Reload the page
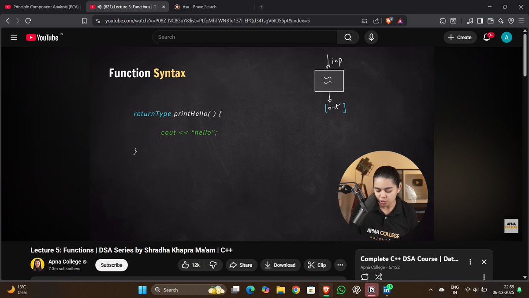The image size is (529, 298). 28,20
